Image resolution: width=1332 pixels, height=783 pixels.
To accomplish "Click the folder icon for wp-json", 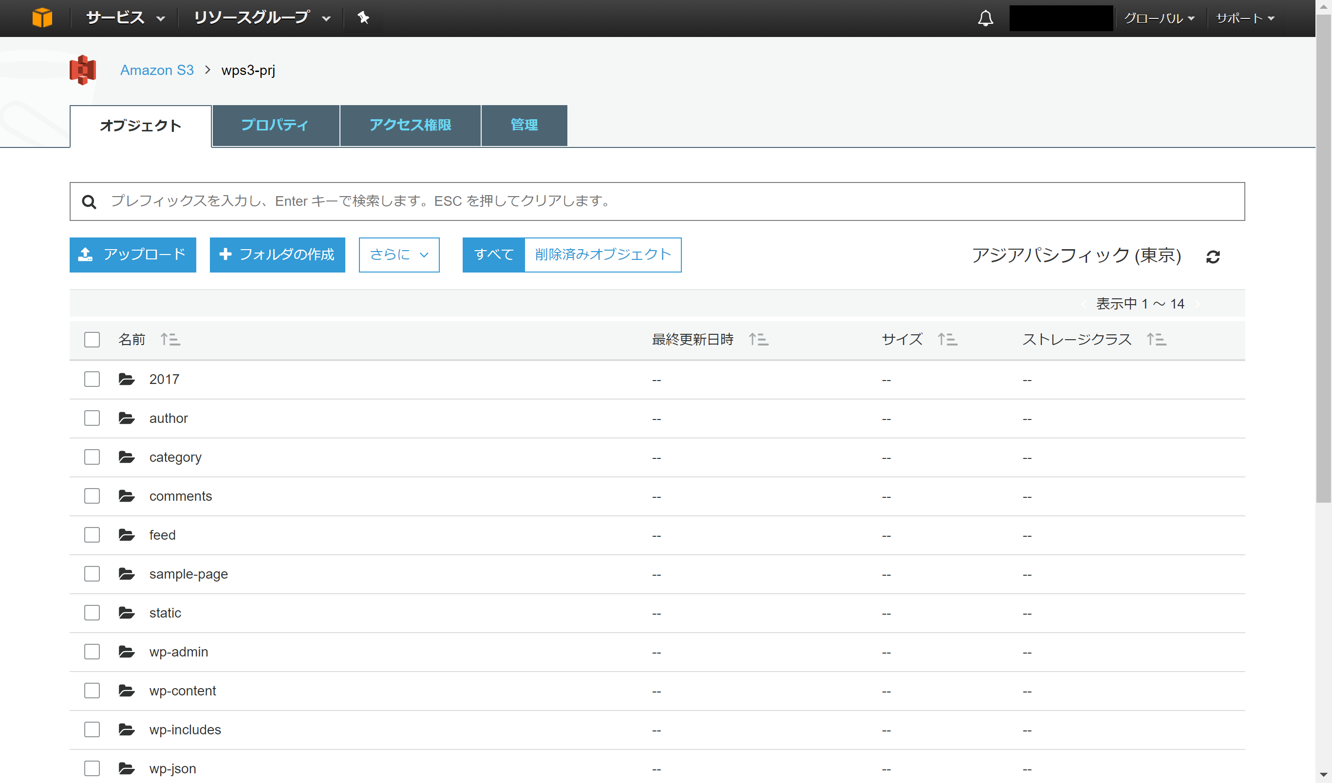I will coord(126,768).
